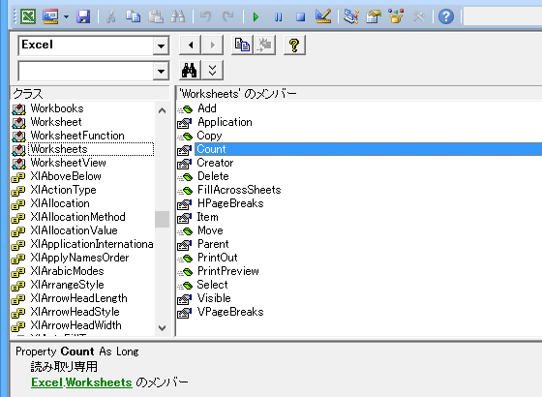542x397 pixels.
Task: Select the XlArrowHeadWidth enum
Action: [76, 325]
